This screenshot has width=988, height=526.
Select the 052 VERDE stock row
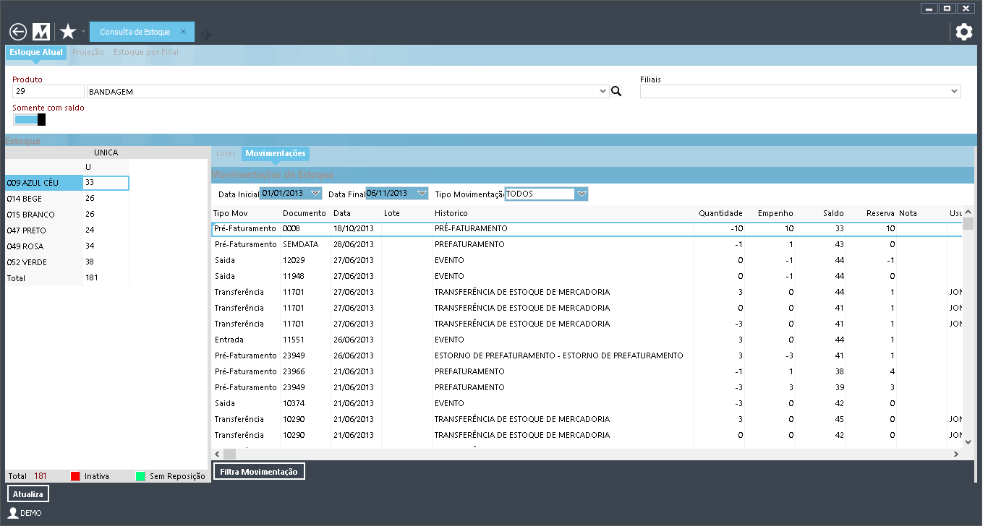pyautogui.click(x=43, y=262)
